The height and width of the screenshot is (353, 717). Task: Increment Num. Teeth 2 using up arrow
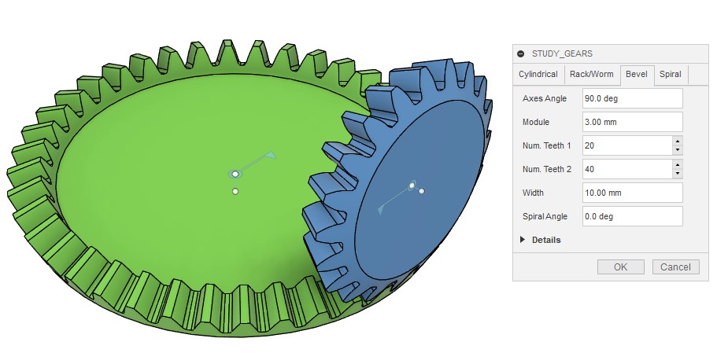pyautogui.click(x=677, y=165)
